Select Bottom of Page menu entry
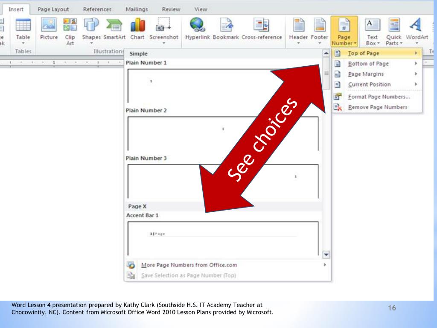Image resolution: width=437 pixels, height=328 pixels. click(377, 64)
